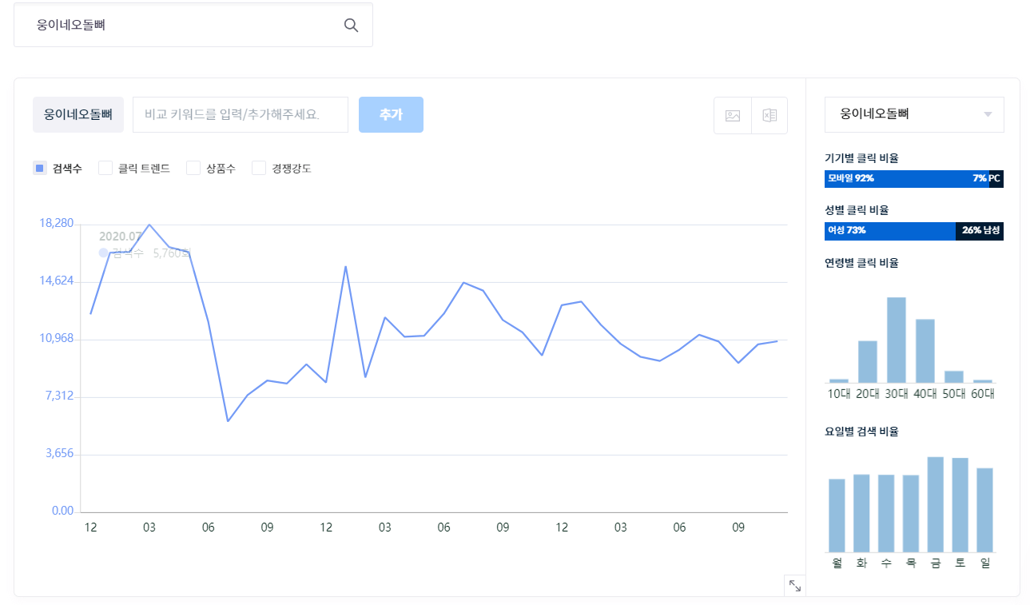Toggle the 검색수 checkbox

click(x=39, y=168)
